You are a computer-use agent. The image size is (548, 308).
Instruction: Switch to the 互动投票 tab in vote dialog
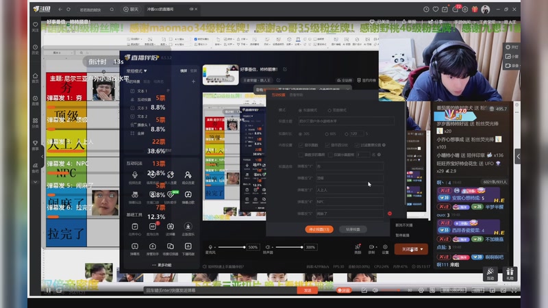pyautogui.click(x=278, y=95)
